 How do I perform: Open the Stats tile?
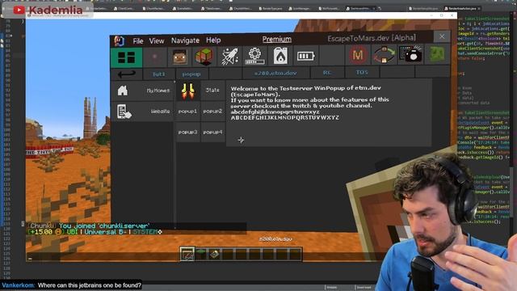point(212,90)
